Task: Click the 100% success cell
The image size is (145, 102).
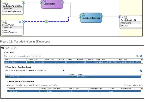Action: 39,62
